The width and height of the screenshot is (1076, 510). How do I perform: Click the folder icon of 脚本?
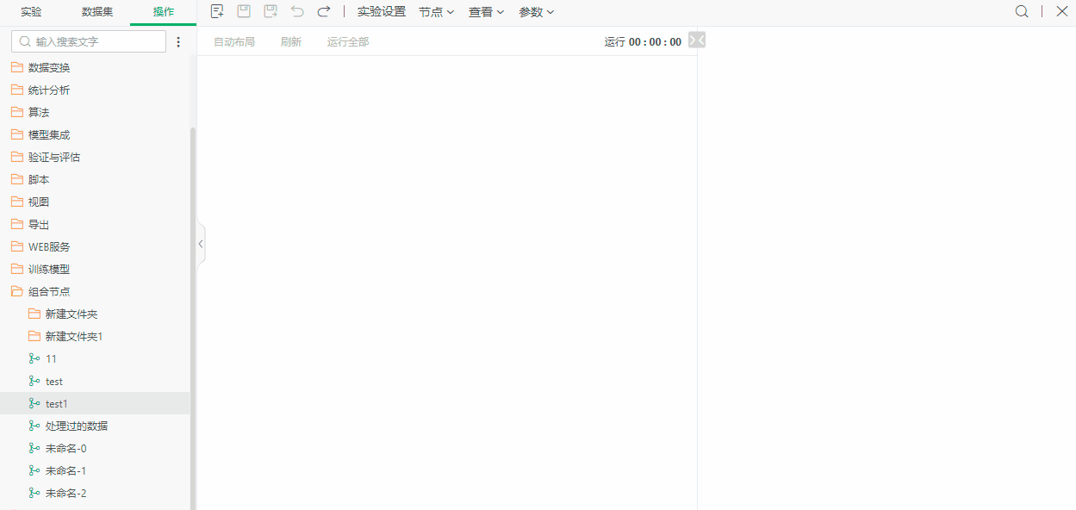click(x=17, y=179)
